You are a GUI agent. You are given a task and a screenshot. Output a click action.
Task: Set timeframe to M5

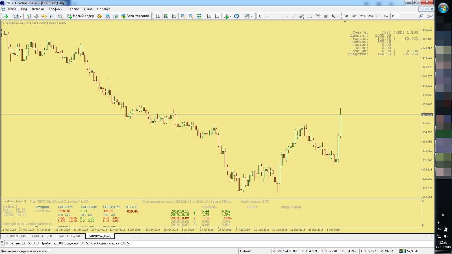pyautogui.click(x=354, y=16)
